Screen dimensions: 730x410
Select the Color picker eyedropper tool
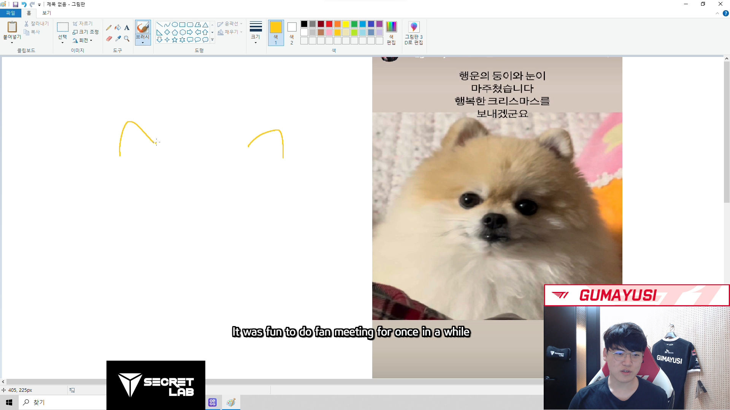click(118, 39)
